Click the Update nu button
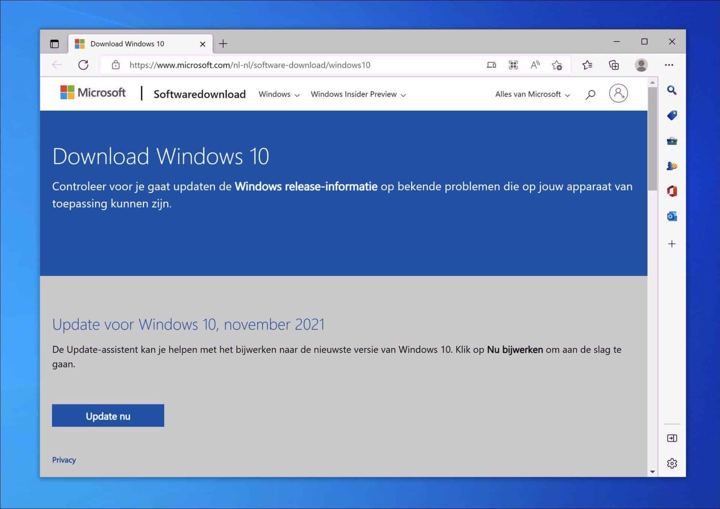The width and height of the screenshot is (720, 509). pyautogui.click(x=108, y=415)
